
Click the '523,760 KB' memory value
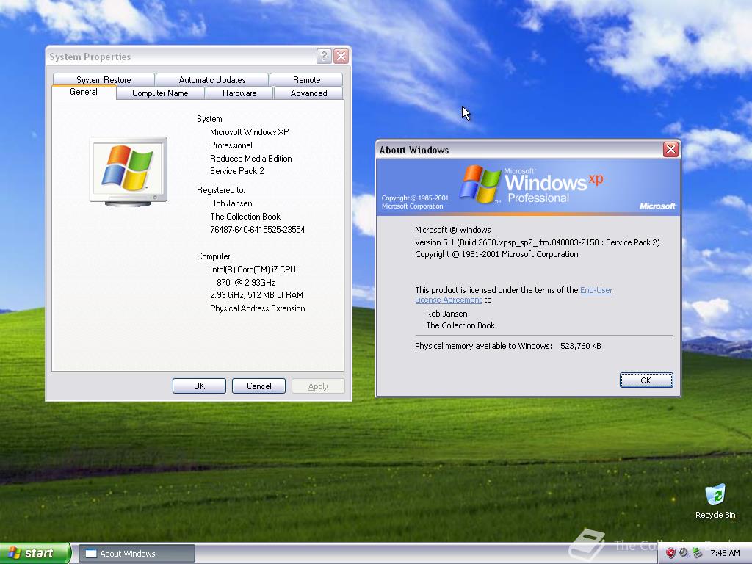pos(580,346)
